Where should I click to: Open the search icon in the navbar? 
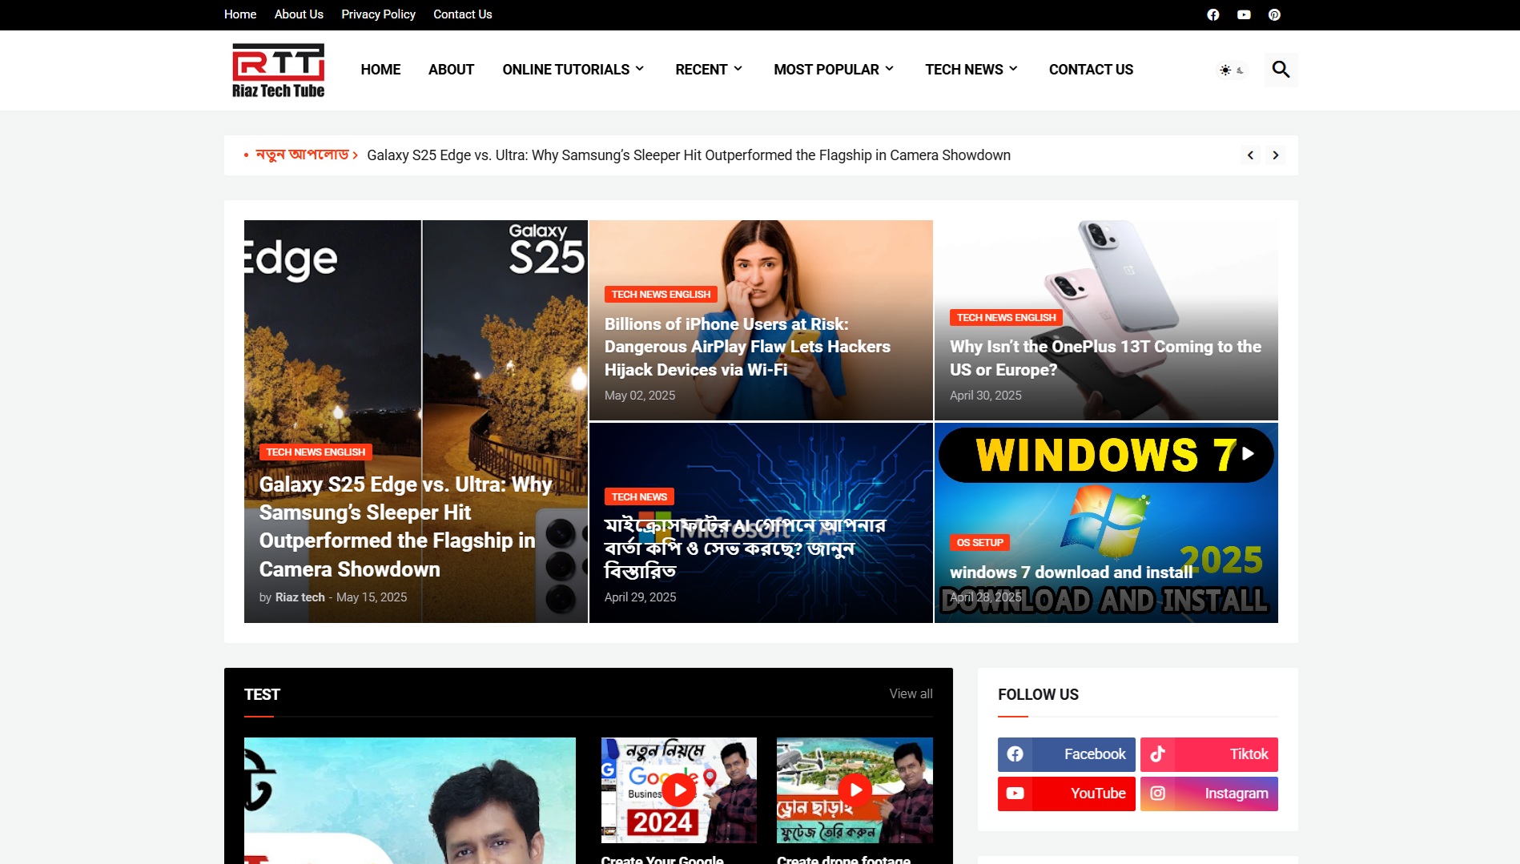pos(1281,70)
